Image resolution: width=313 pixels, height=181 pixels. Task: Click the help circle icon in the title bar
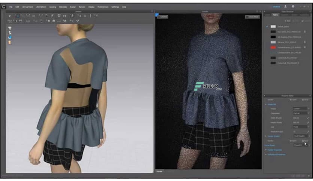293,6
